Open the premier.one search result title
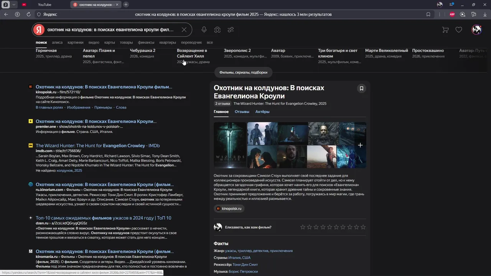Image resolution: width=491 pixels, height=276 pixels. click(x=96, y=121)
